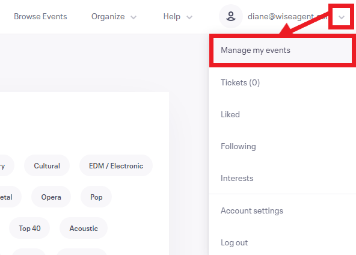Toggle the Cultural genre chip

click(47, 166)
